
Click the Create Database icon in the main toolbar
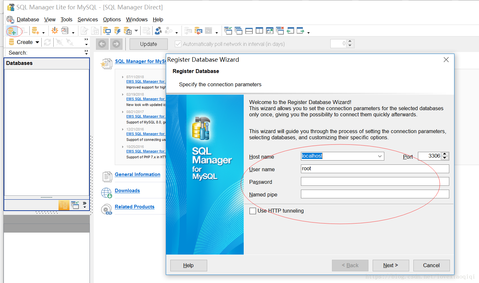tap(35, 31)
